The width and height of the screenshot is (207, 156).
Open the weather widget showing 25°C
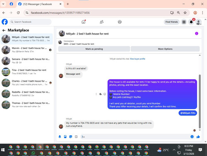(163, 150)
